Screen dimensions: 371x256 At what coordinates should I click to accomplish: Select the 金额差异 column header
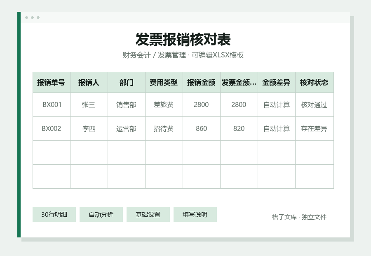pyautogui.click(x=277, y=83)
